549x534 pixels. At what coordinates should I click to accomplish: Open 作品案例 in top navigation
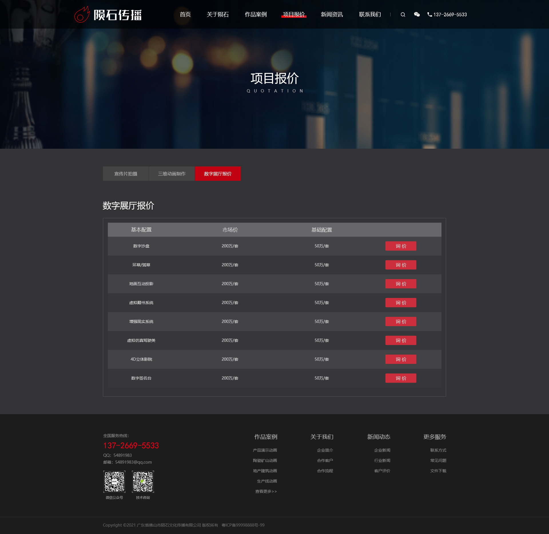(256, 15)
